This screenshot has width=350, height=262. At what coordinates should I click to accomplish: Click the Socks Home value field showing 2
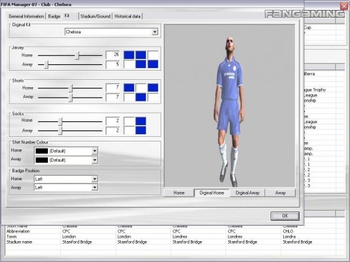point(113,121)
